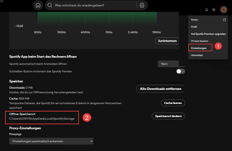Open the profile avatar menu
232x151 pixels.
click(x=224, y=10)
